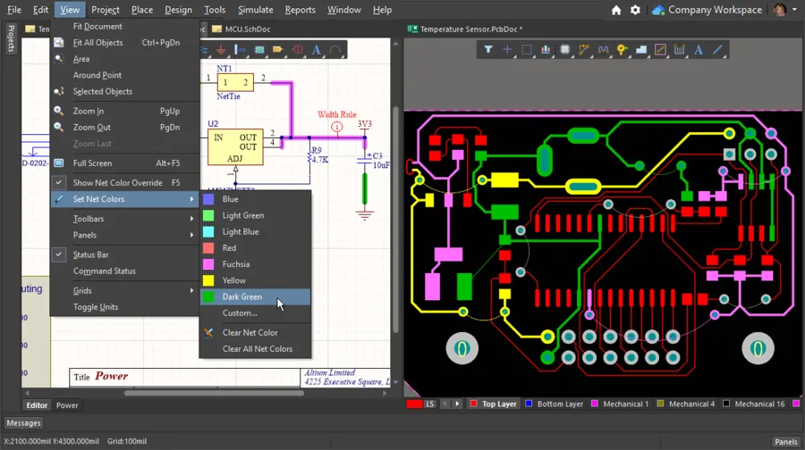This screenshot has width=805, height=450.
Task: Click the place line tool in PCB toolbar
Action: coord(717,50)
